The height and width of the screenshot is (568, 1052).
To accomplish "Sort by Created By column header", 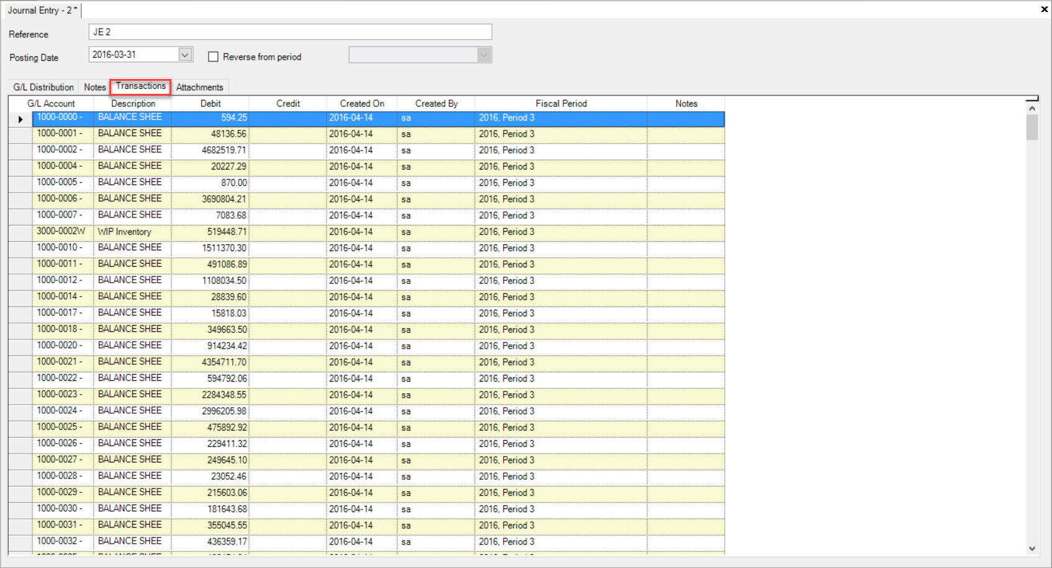I will (437, 104).
